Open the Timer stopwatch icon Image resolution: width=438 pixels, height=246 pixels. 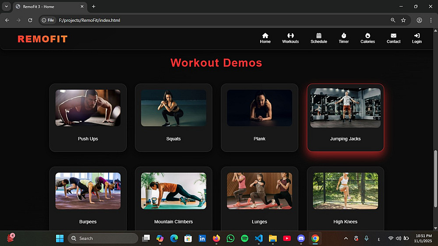pyautogui.click(x=344, y=36)
